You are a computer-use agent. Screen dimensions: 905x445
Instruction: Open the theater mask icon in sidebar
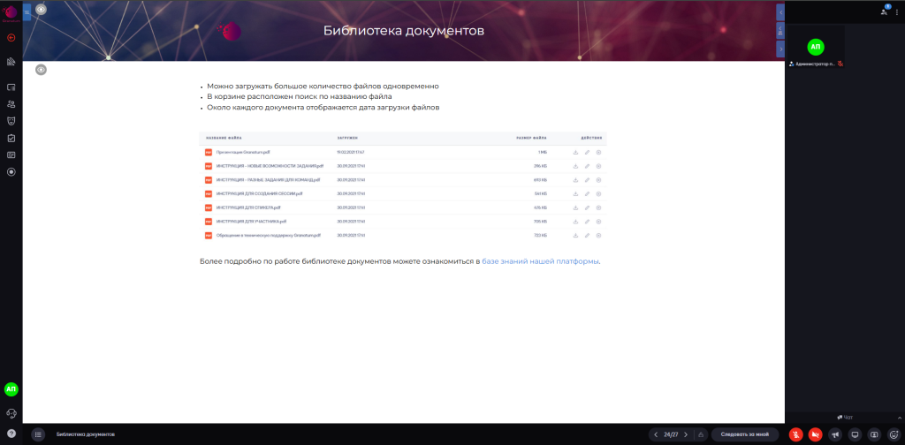pos(11,121)
